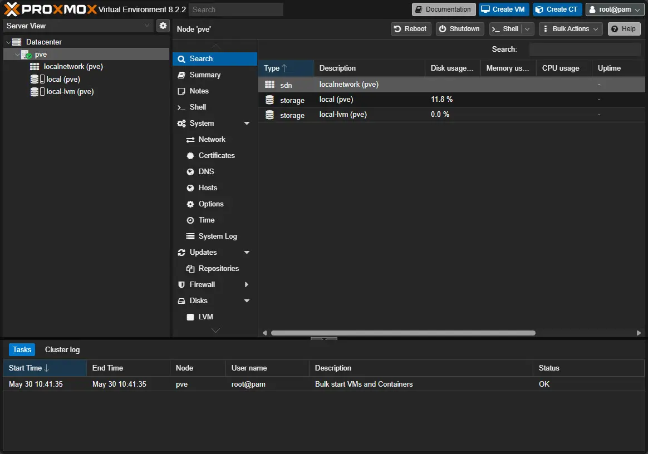Open the Certificates section

pos(216,156)
